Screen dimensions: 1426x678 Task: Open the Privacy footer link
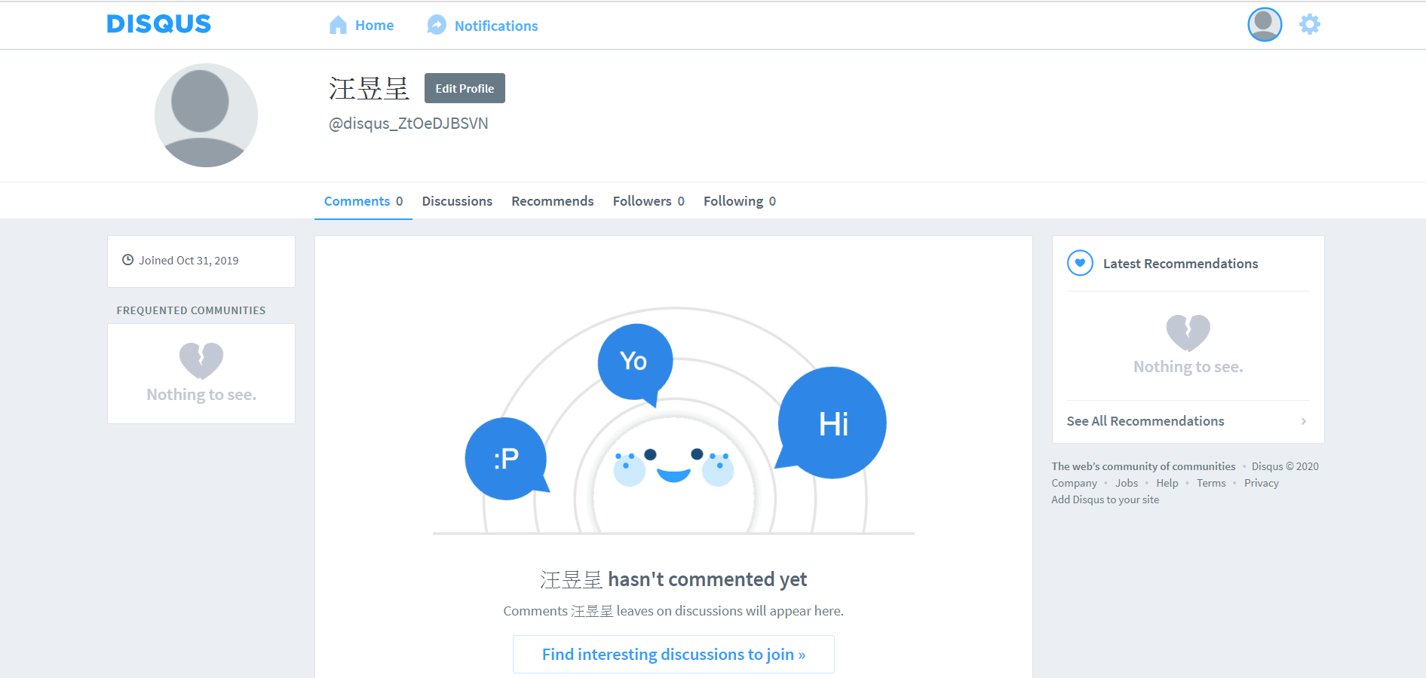pyautogui.click(x=1261, y=483)
